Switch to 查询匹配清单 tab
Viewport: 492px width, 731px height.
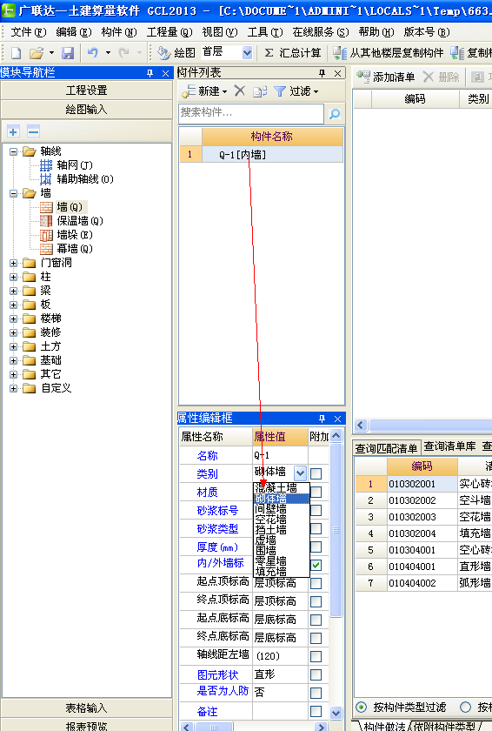[x=386, y=448]
